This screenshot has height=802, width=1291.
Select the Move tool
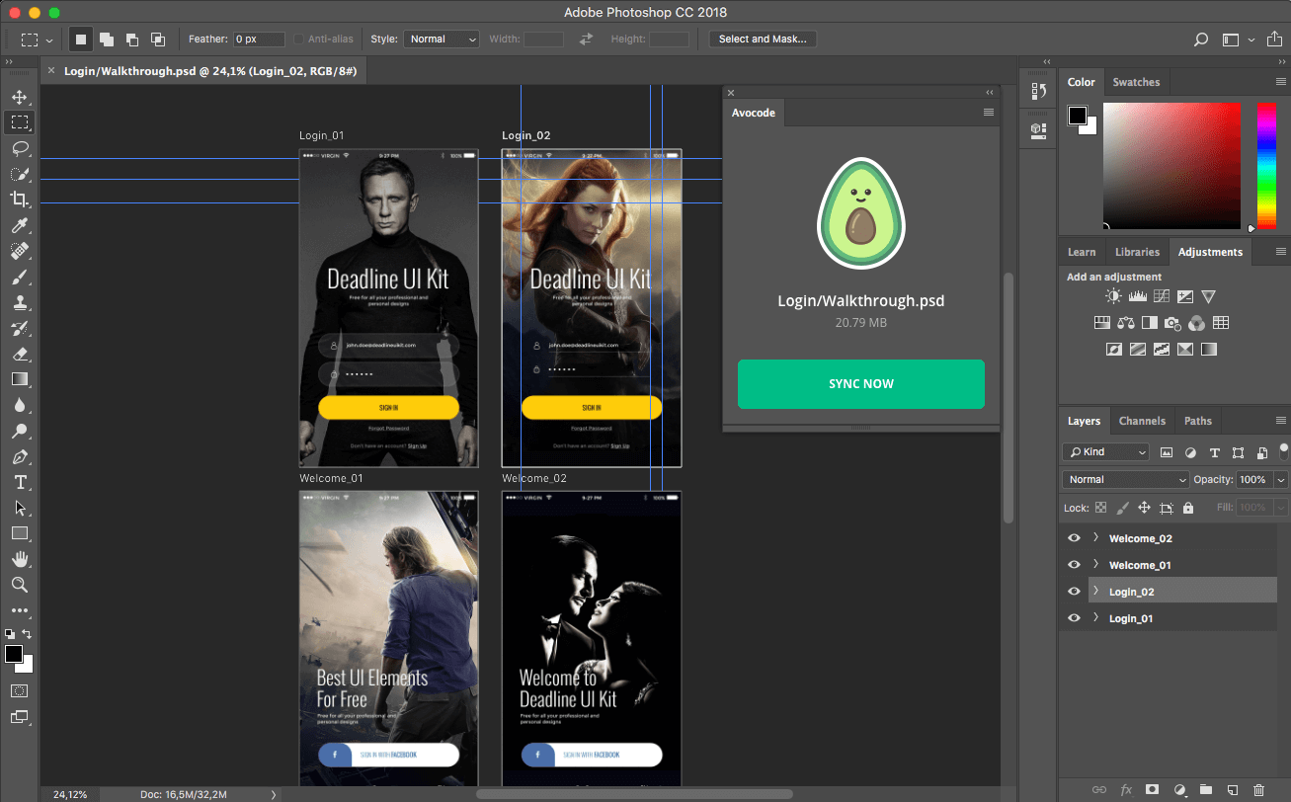(x=19, y=97)
